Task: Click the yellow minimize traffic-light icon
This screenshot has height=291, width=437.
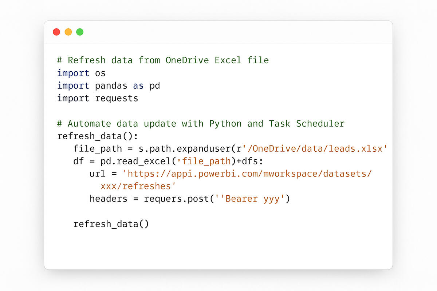Action: click(x=68, y=32)
